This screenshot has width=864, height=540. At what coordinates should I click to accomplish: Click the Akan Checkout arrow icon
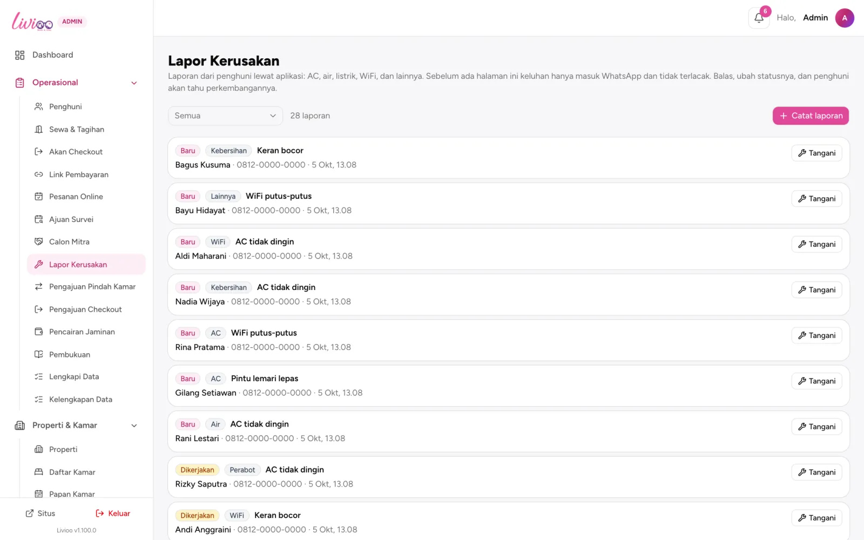tap(39, 152)
